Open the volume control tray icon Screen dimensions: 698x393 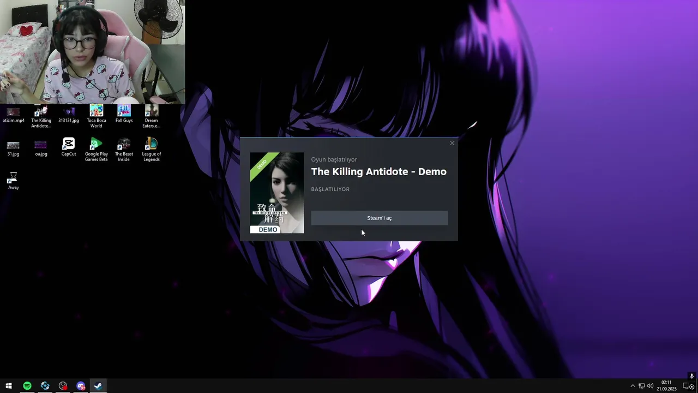650,386
